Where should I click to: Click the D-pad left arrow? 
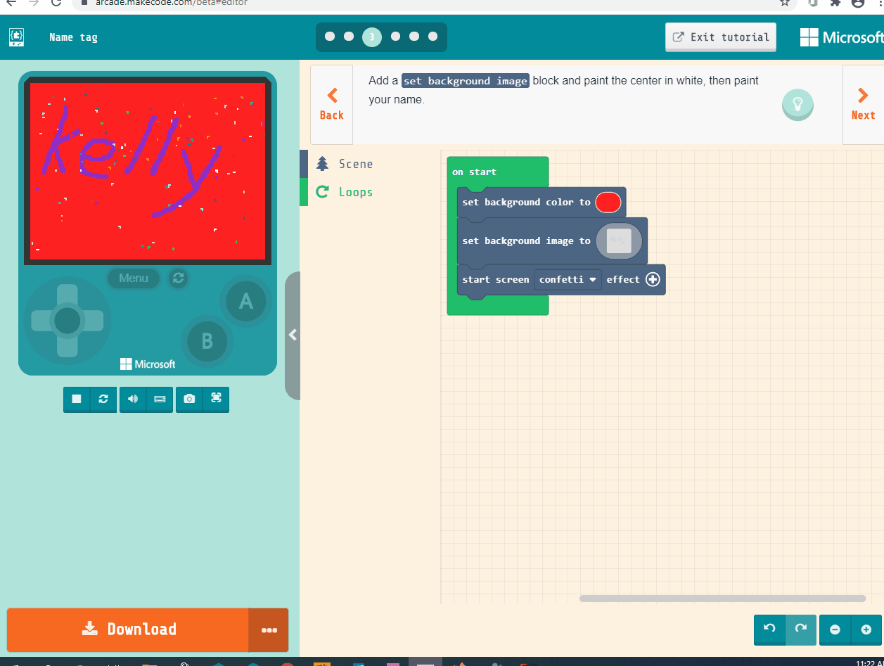pos(41,321)
